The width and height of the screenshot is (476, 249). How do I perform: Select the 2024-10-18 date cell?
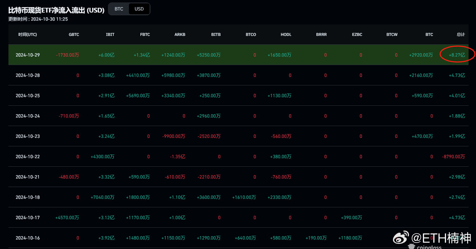coord(28,197)
